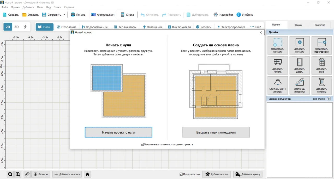334x179 pixels.
Task: Switch to the Свойства tab
Action: pyautogui.click(x=320, y=25)
